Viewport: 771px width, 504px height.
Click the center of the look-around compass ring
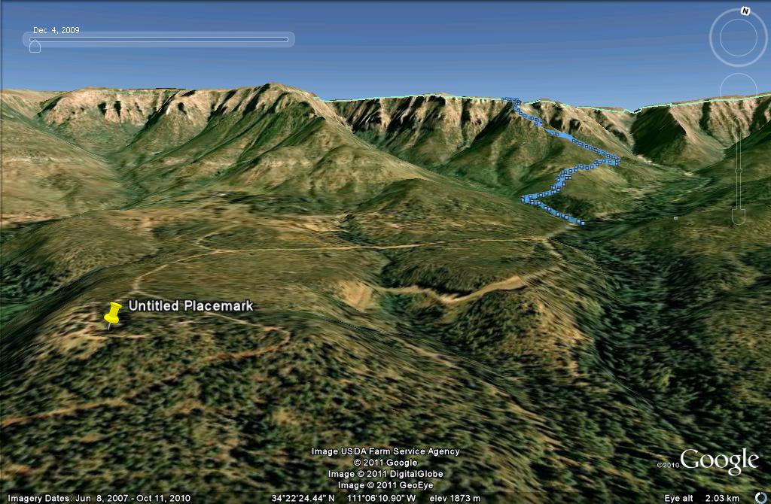(x=739, y=38)
